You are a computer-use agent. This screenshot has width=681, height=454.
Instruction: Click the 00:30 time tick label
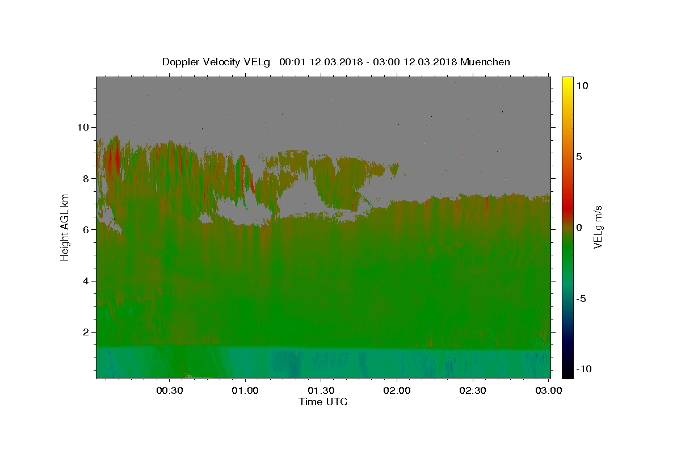click(169, 391)
